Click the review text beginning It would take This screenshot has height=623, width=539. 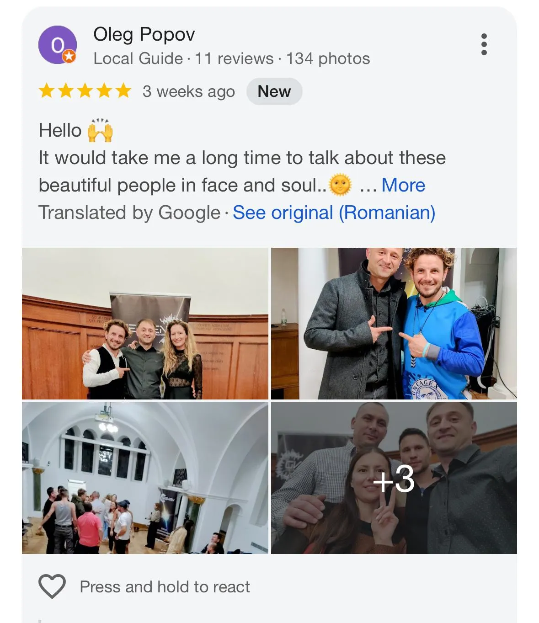[242, 171]
